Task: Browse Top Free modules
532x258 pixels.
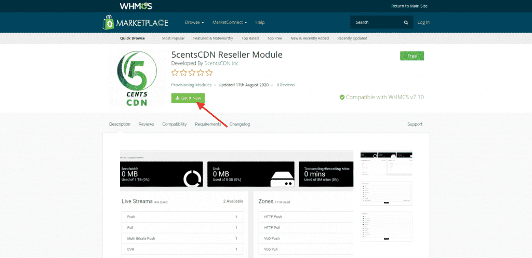Action: pos(274,38)
